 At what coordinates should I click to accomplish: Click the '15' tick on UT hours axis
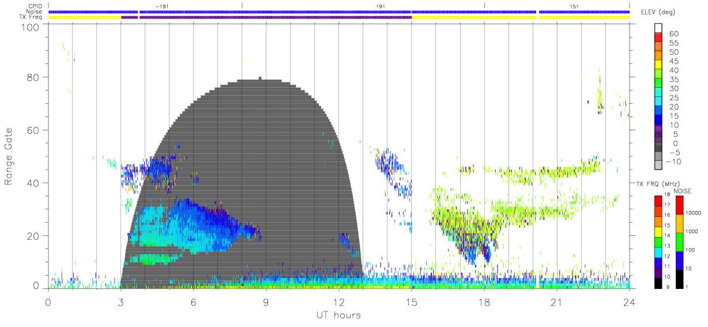(412, 302)
